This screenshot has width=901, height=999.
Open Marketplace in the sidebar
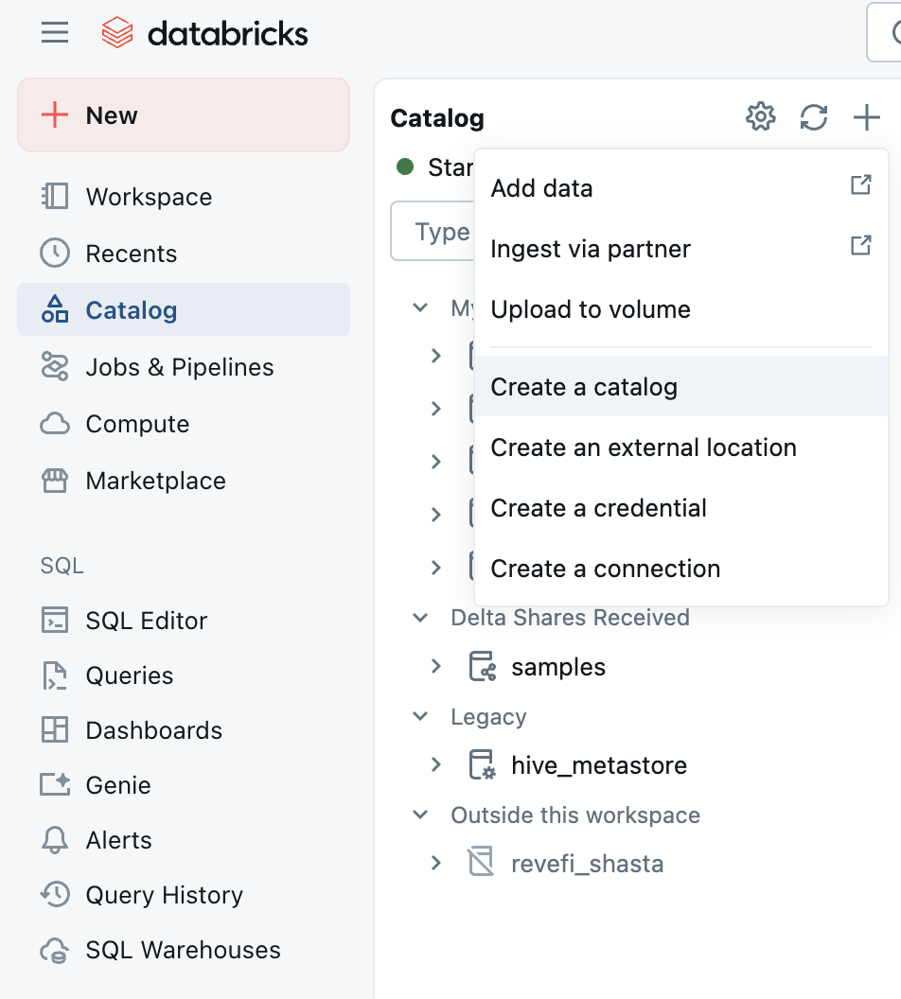(155, 481)
